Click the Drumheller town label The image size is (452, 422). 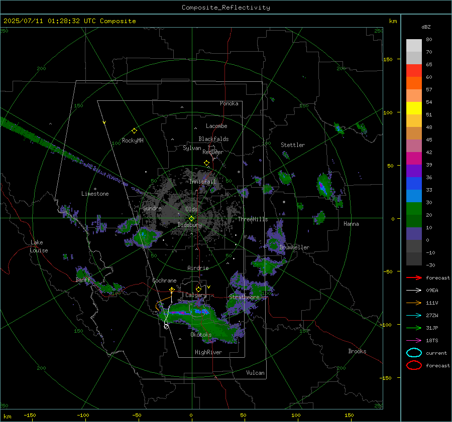294,247
